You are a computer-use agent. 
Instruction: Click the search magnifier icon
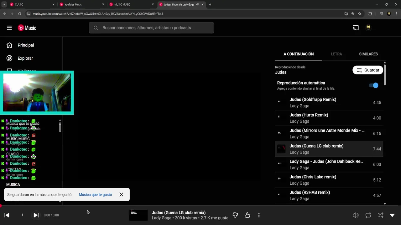(x=96, y=28)
